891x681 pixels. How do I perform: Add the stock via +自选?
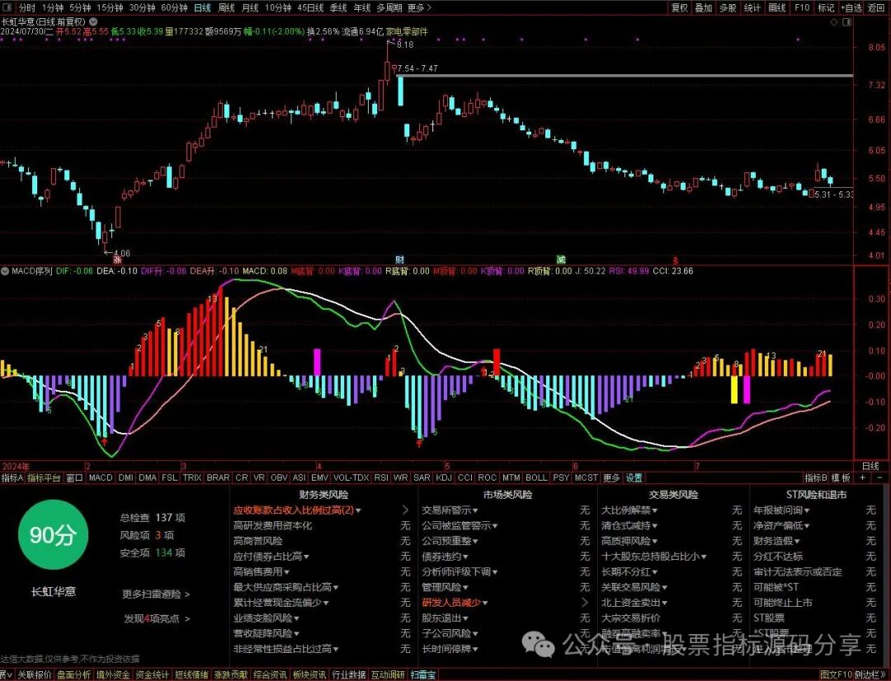coord(851,7)
